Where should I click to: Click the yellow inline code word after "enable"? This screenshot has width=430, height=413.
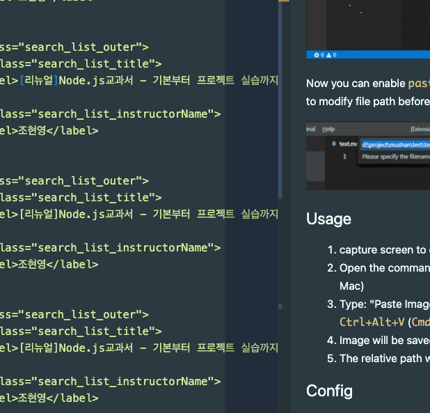tap(419, 84)
